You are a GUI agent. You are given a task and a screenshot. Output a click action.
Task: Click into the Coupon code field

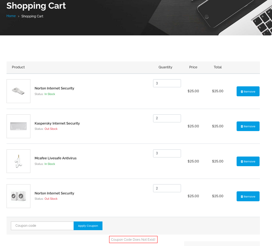coord(42,226)
